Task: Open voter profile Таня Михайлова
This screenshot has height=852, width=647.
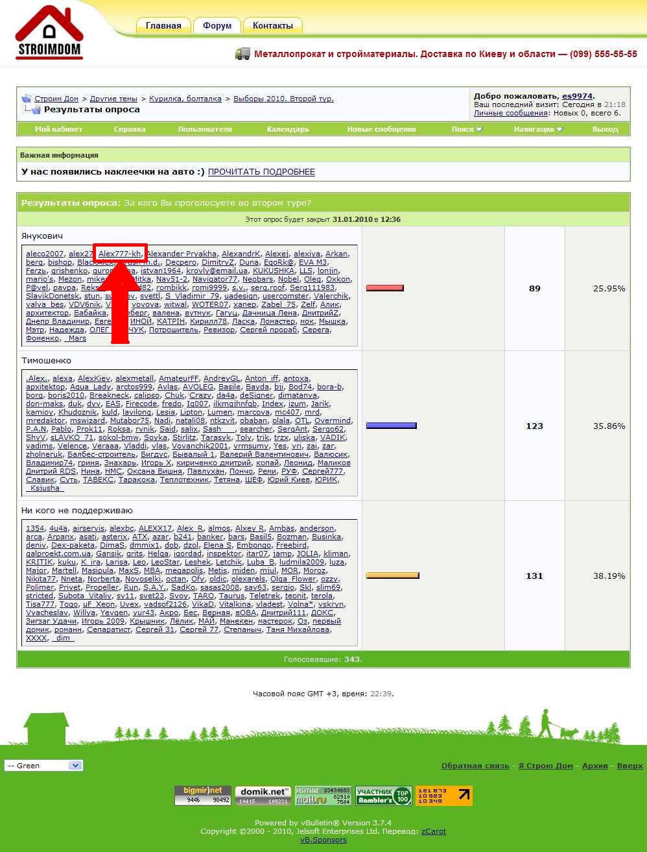Action: pyautogui.click(x=298, y=629)
